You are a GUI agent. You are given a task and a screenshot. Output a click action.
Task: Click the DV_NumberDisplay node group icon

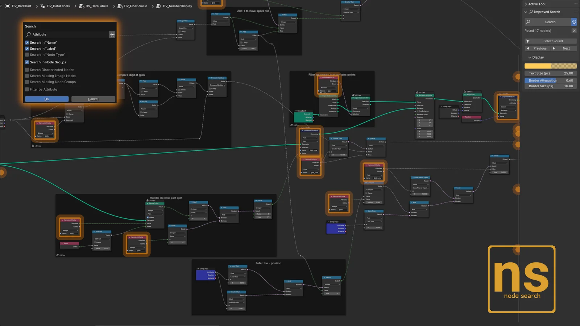click(158, 6)
